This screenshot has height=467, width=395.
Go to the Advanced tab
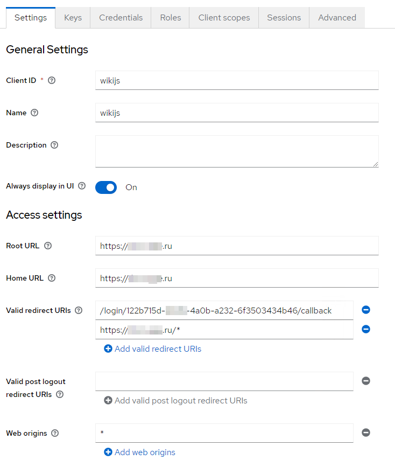click(337, 18)
